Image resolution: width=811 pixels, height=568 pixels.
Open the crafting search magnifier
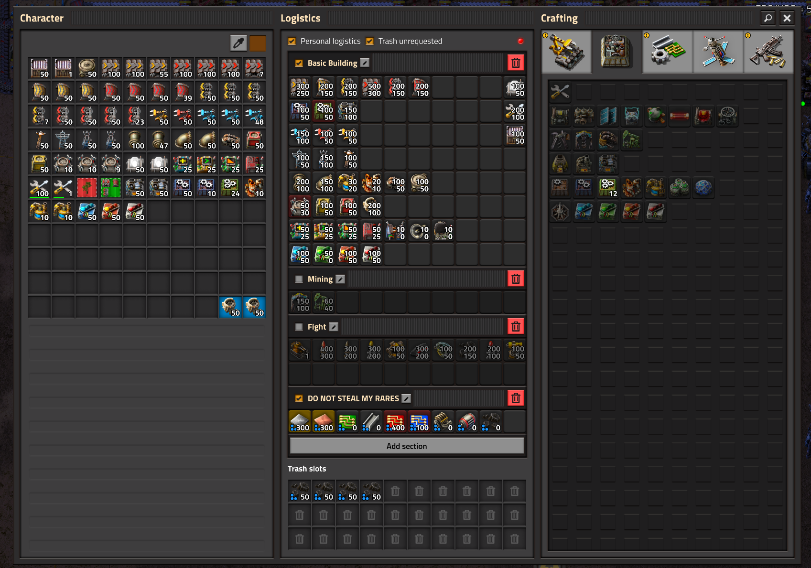pos(768,18)
